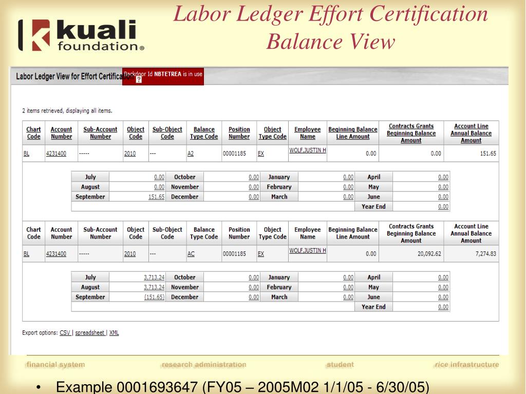526x394 pixels.
Task: Sort by Contracts Grants Beginning Balance Amount header
Action: pyautogui.click(x=411, y=133)
